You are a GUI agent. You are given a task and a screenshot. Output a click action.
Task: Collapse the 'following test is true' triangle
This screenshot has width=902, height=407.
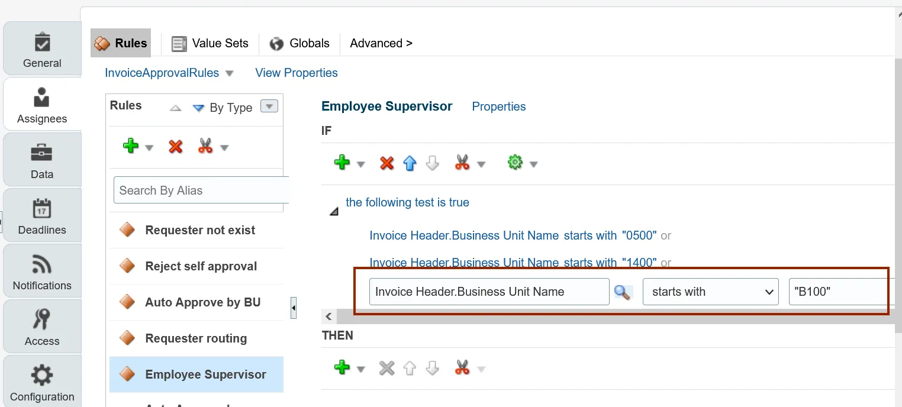(334, 211)
